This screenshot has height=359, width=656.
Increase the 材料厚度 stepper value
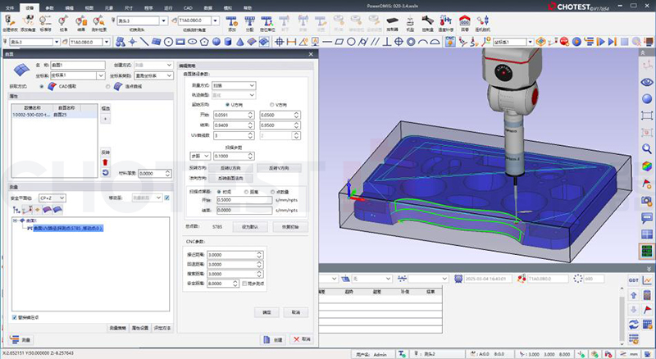click(x=168, y=171)
